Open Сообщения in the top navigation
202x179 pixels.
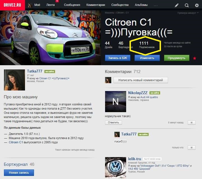72,5
